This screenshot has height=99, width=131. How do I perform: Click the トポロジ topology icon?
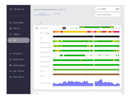click(10, 34)
